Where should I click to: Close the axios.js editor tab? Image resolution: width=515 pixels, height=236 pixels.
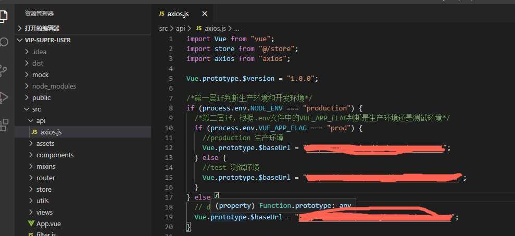point(204,14)
